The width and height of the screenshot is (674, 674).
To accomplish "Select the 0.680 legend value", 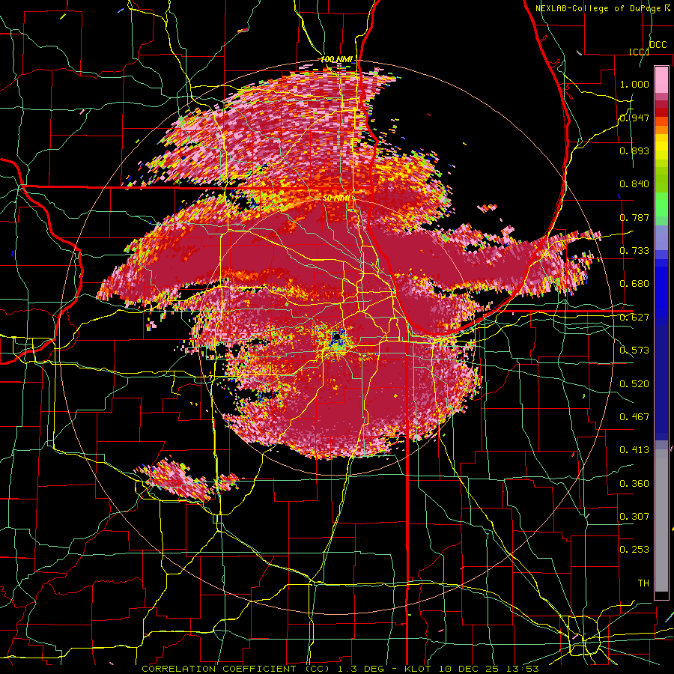I will [634, 284].
